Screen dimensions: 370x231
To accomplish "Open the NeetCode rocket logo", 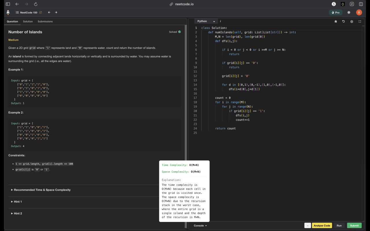I will pos(8,12).
